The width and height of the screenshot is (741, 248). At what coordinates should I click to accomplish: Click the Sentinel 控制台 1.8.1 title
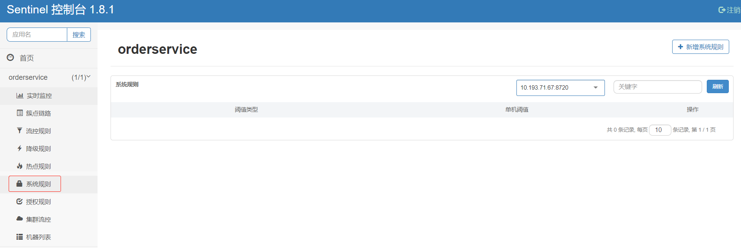coord(61,9)
